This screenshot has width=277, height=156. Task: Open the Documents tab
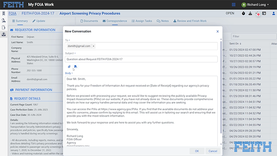[x=89, y=21]
